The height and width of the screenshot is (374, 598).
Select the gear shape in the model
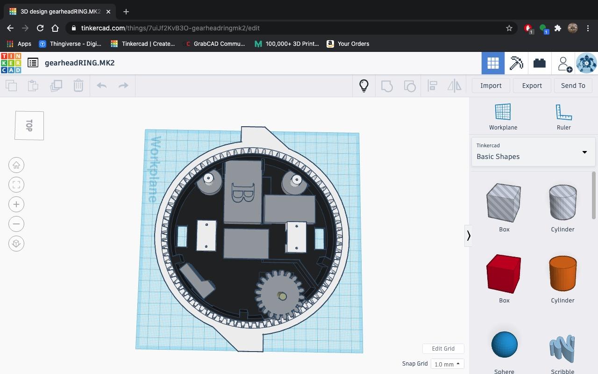280,295
